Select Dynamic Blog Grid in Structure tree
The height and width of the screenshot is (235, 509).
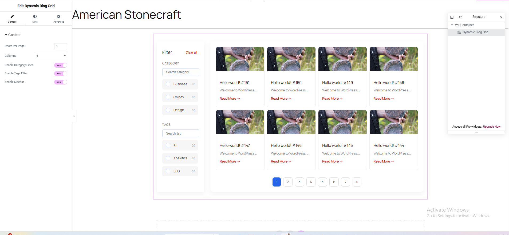click(x=476, y=32)
